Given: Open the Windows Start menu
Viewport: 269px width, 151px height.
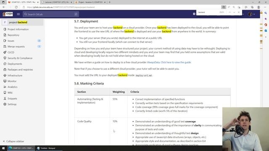Looking at the screenshot, I should (x=3, y=148).
